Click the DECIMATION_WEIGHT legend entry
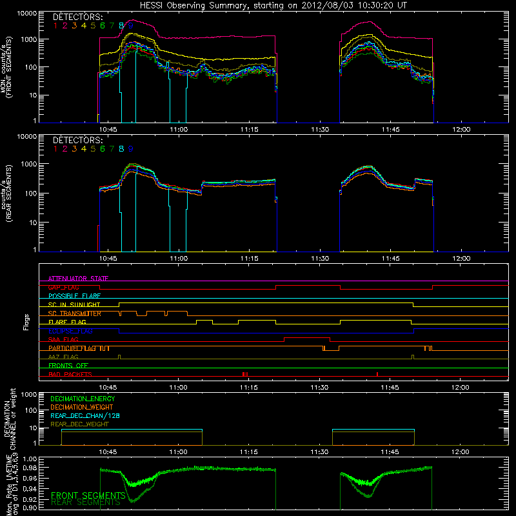This screenshot has height=516, width=516. pyautogui.click(x=82, y=408)
